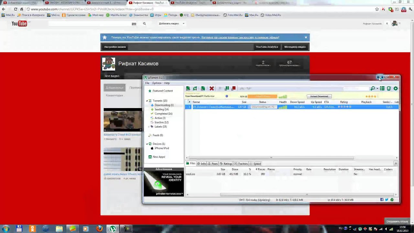Open the Options menu in uTorrent
414x233 pixels.
tap(157, 83)
